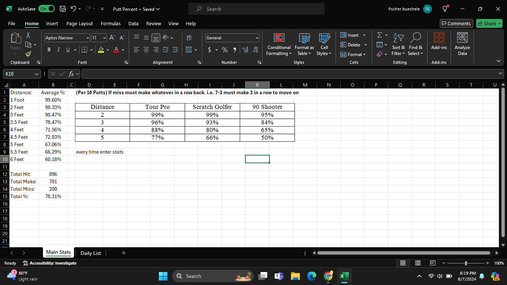The image size is (507, 285).
Task: Click the Excel Search box in title bar
Action: point(256,9)
